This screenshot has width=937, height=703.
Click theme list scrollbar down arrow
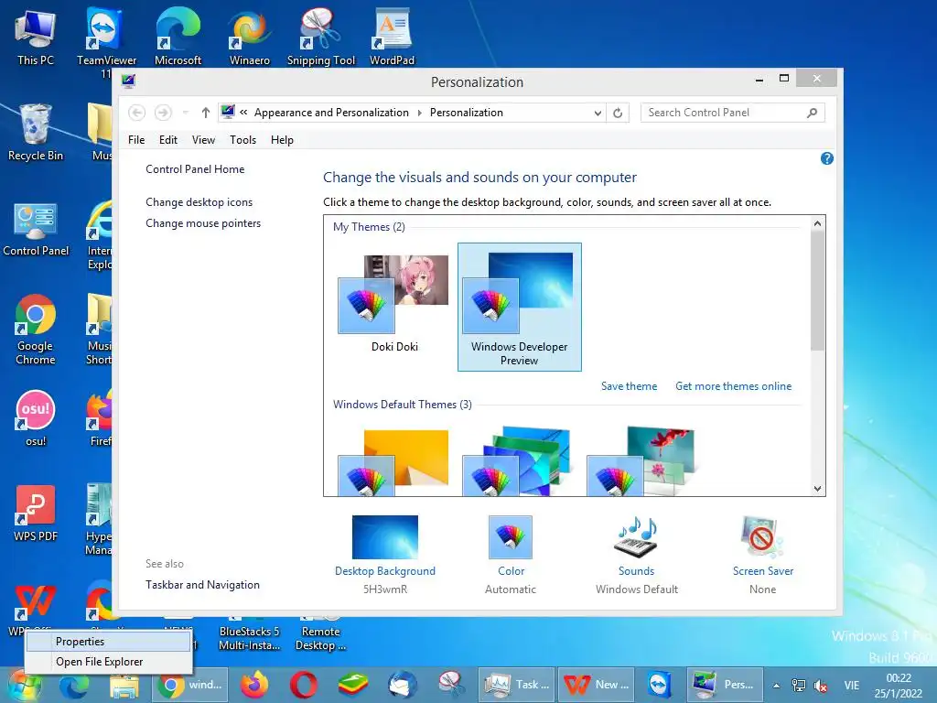[817, 489]
